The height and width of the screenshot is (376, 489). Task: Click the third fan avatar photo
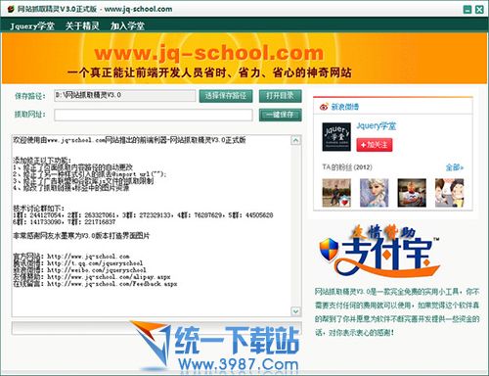[x=412, y=193]
